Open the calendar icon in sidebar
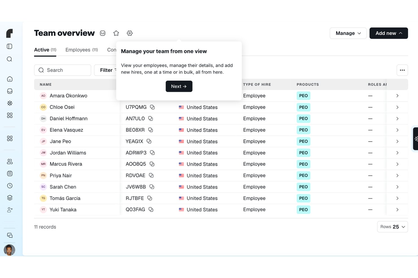Viewport: 418px width, 278px height. pos(10,174)
